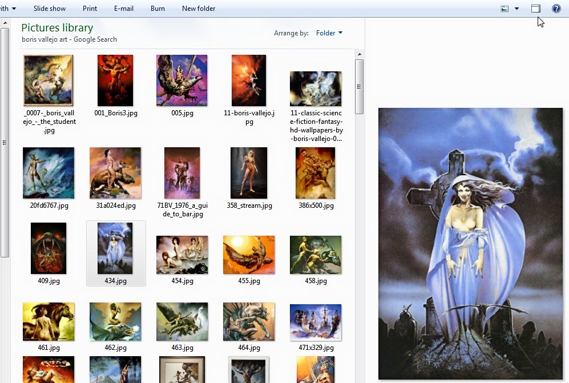Create a New folder

(199, 9)
